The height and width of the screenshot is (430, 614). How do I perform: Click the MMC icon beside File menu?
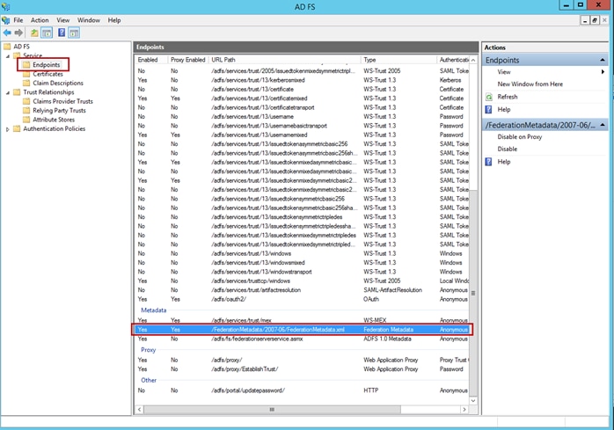(5, 20)
